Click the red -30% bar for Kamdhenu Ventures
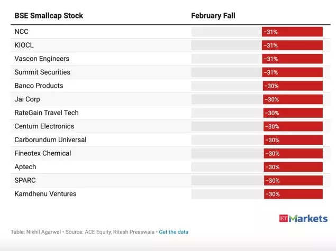 click(x=293, y=194)
